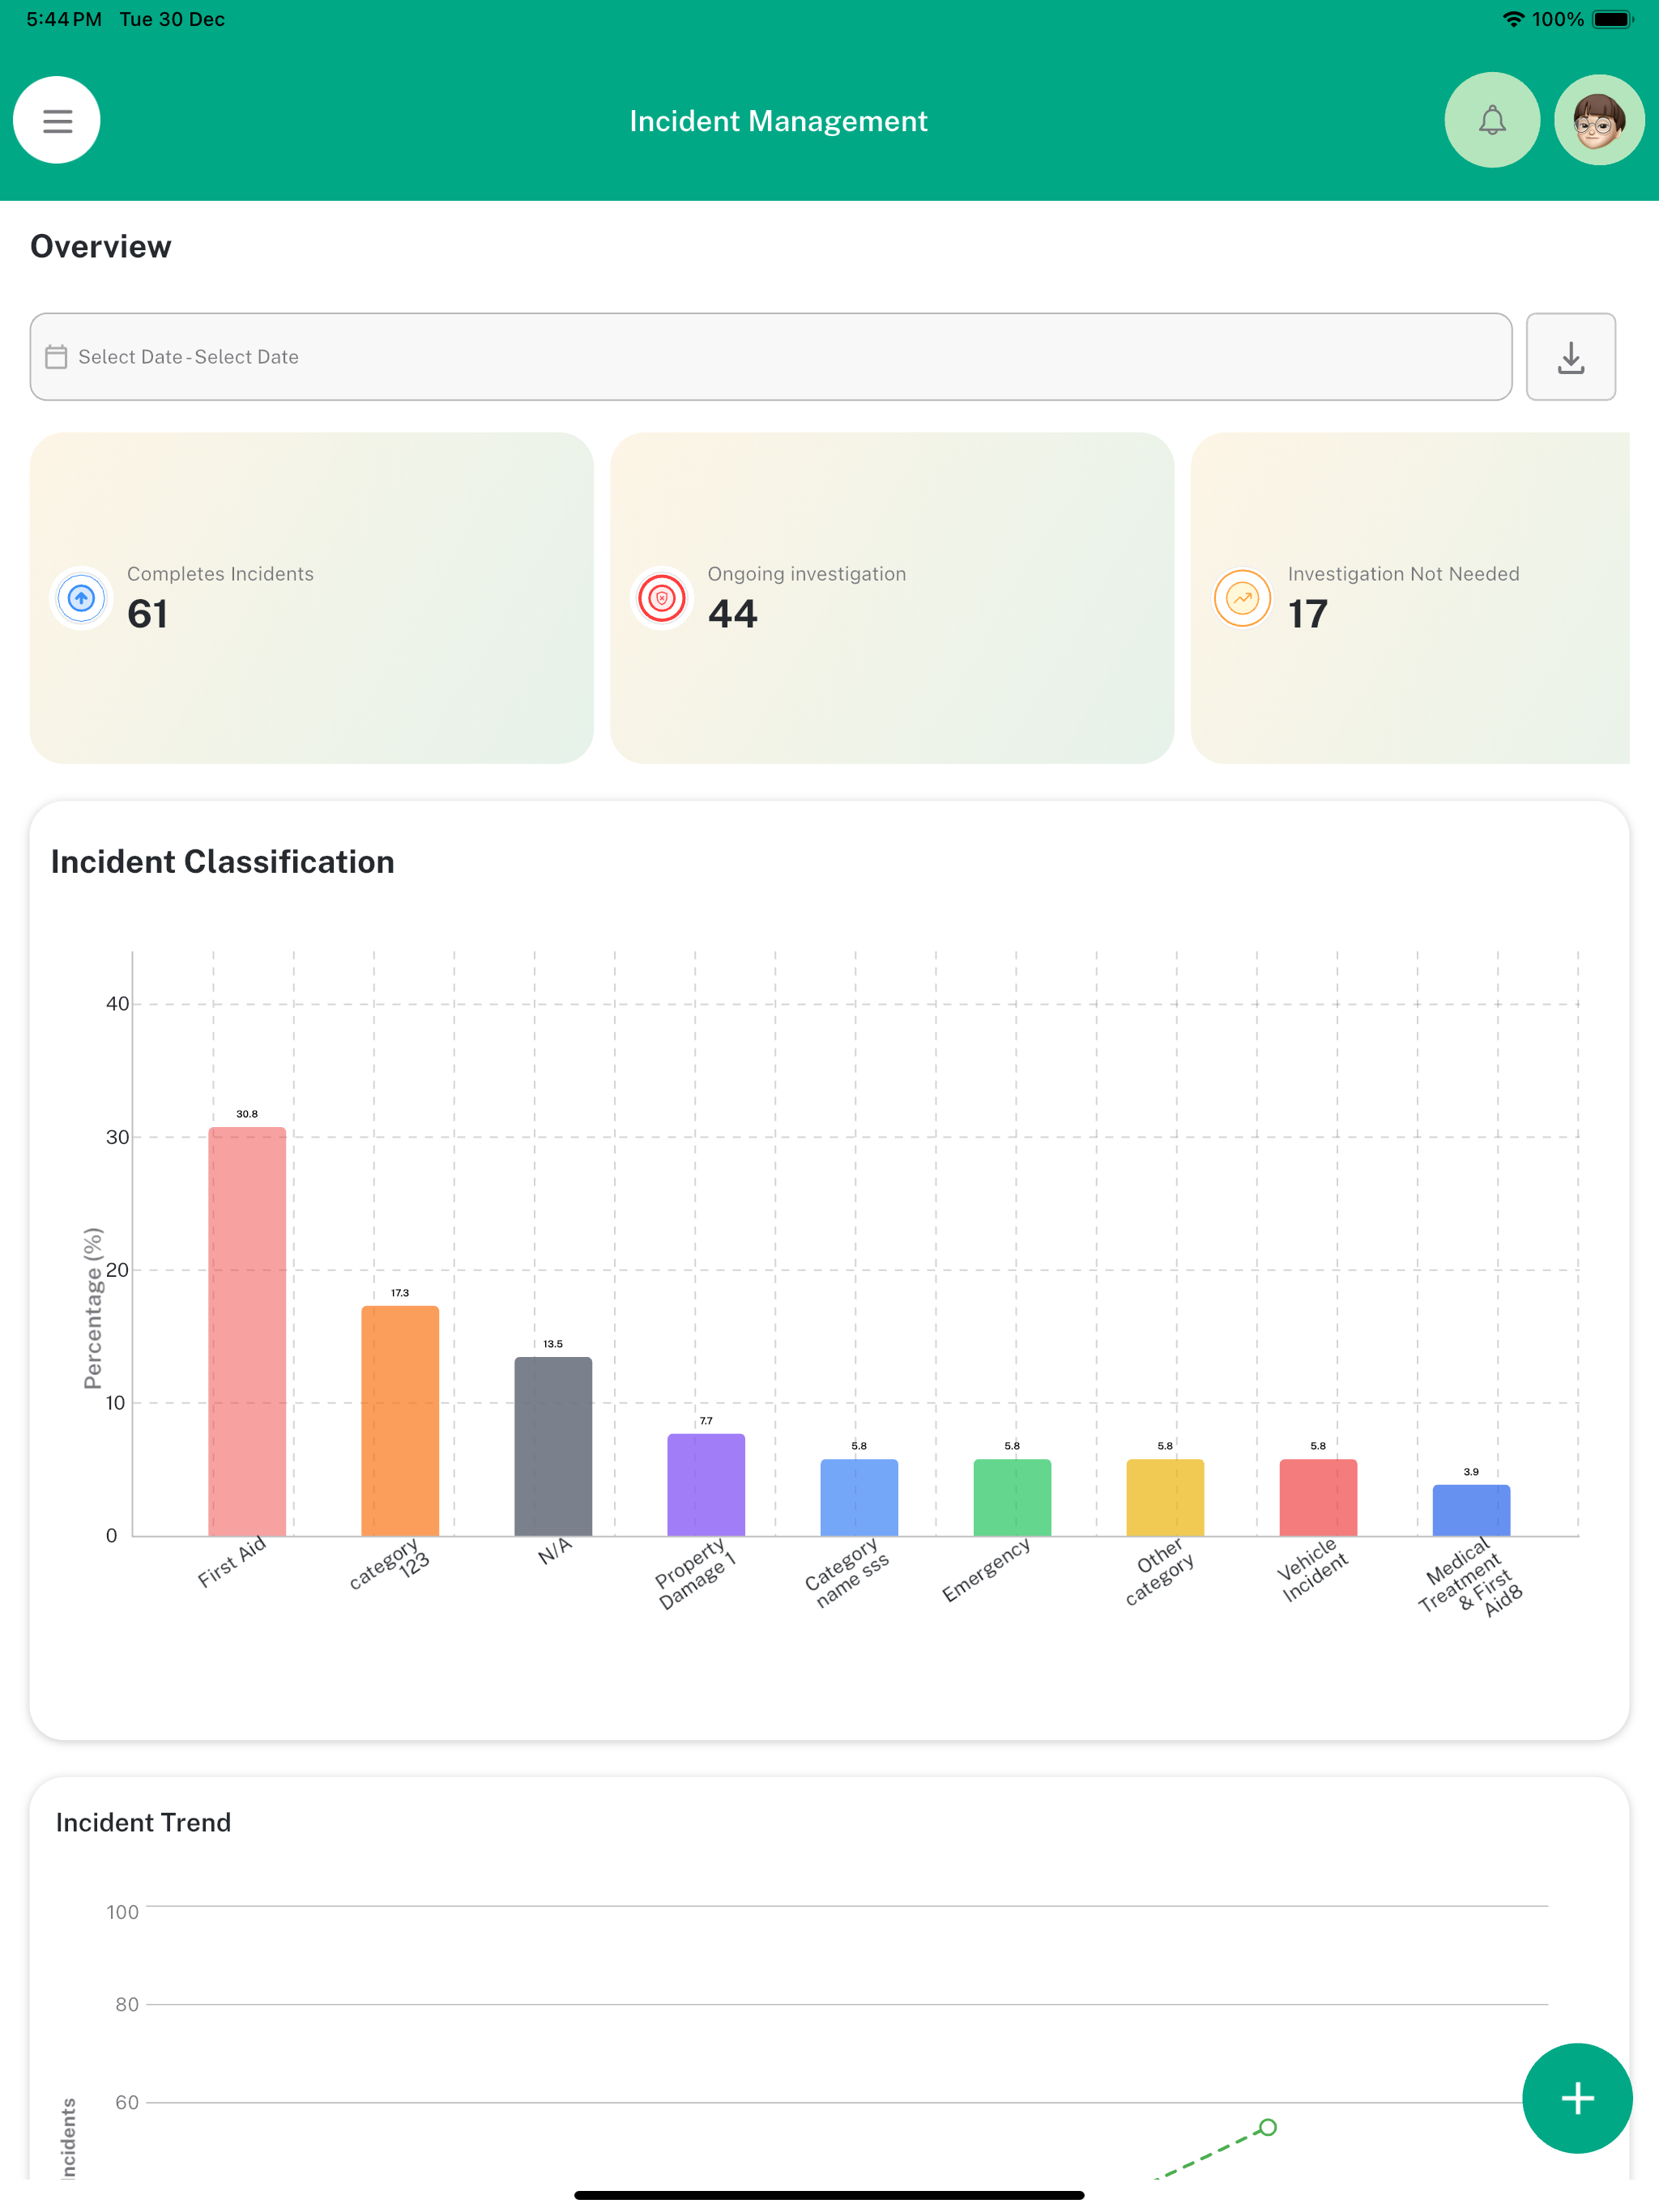
Task: Click the 17 investigation not needed count
Action: (1307, 614)
